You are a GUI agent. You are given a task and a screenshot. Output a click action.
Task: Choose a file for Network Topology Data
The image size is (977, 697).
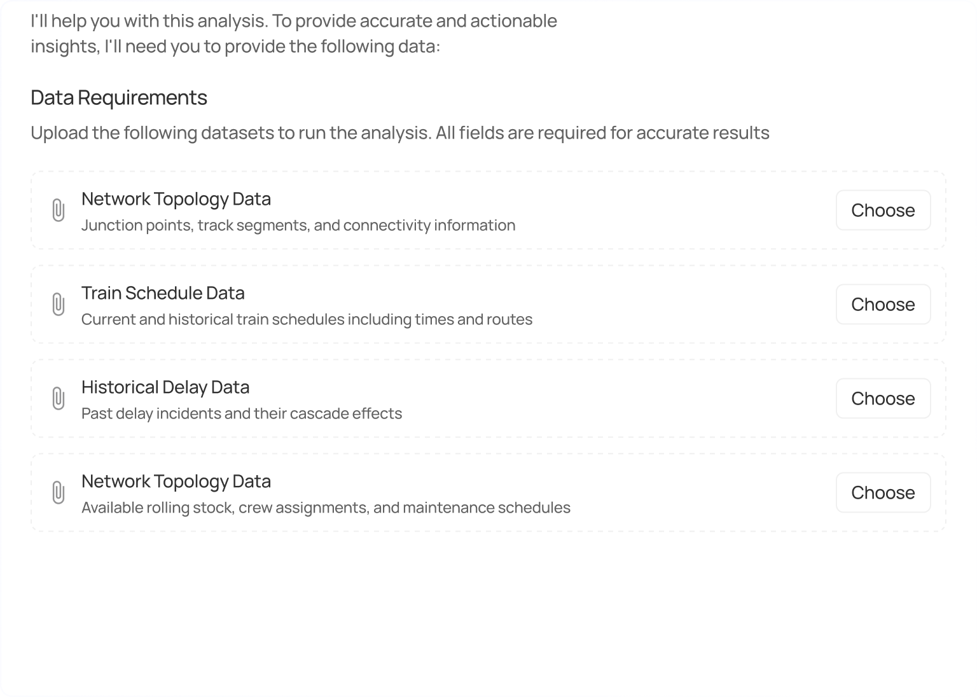pyautogui.click(x=883, y=210)
